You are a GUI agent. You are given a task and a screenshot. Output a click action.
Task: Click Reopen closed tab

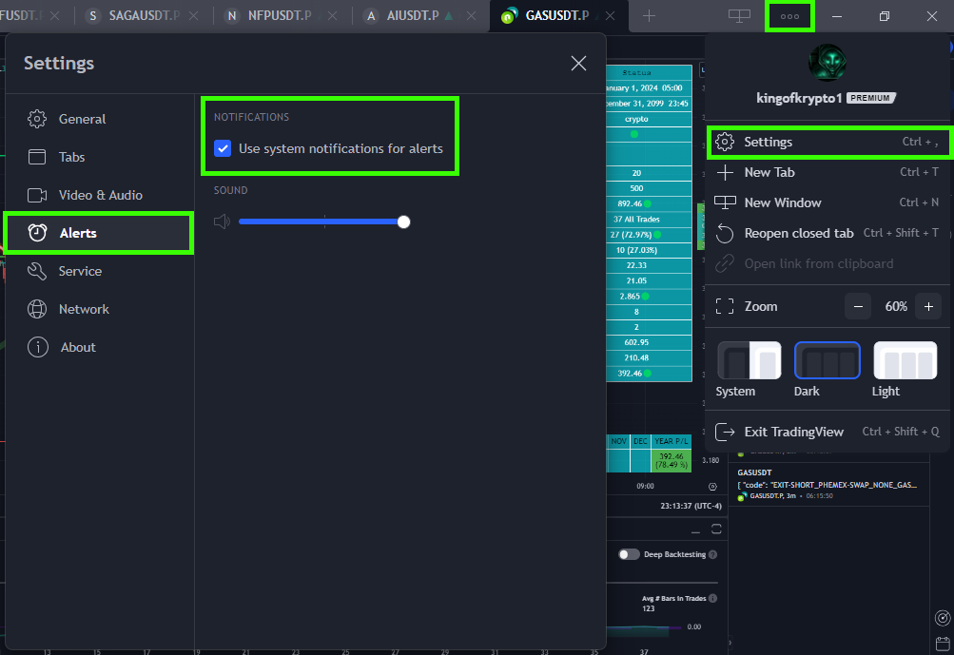point(798,233)
